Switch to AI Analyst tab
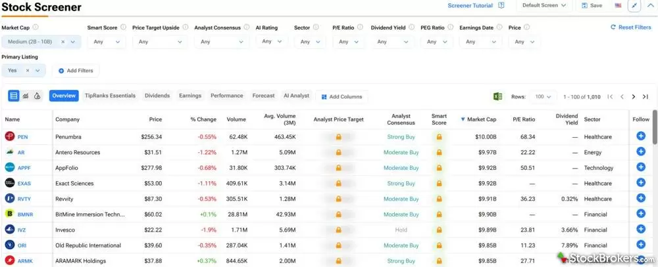This screenshot has height=267, width=658. 296,96
